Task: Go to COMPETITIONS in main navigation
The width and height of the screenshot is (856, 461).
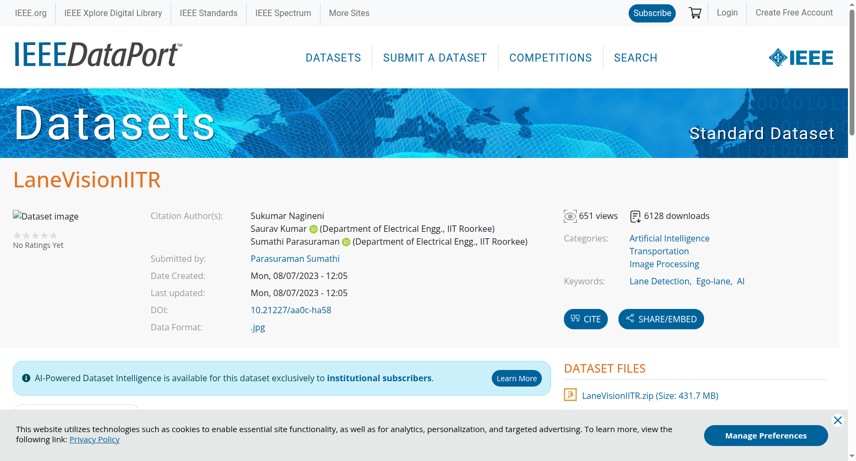Action: tap(551, 58)
